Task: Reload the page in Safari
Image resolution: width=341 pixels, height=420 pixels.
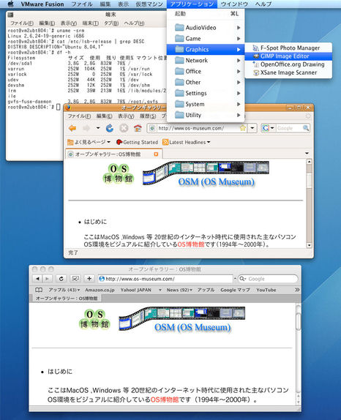Action: pos(61,279)
